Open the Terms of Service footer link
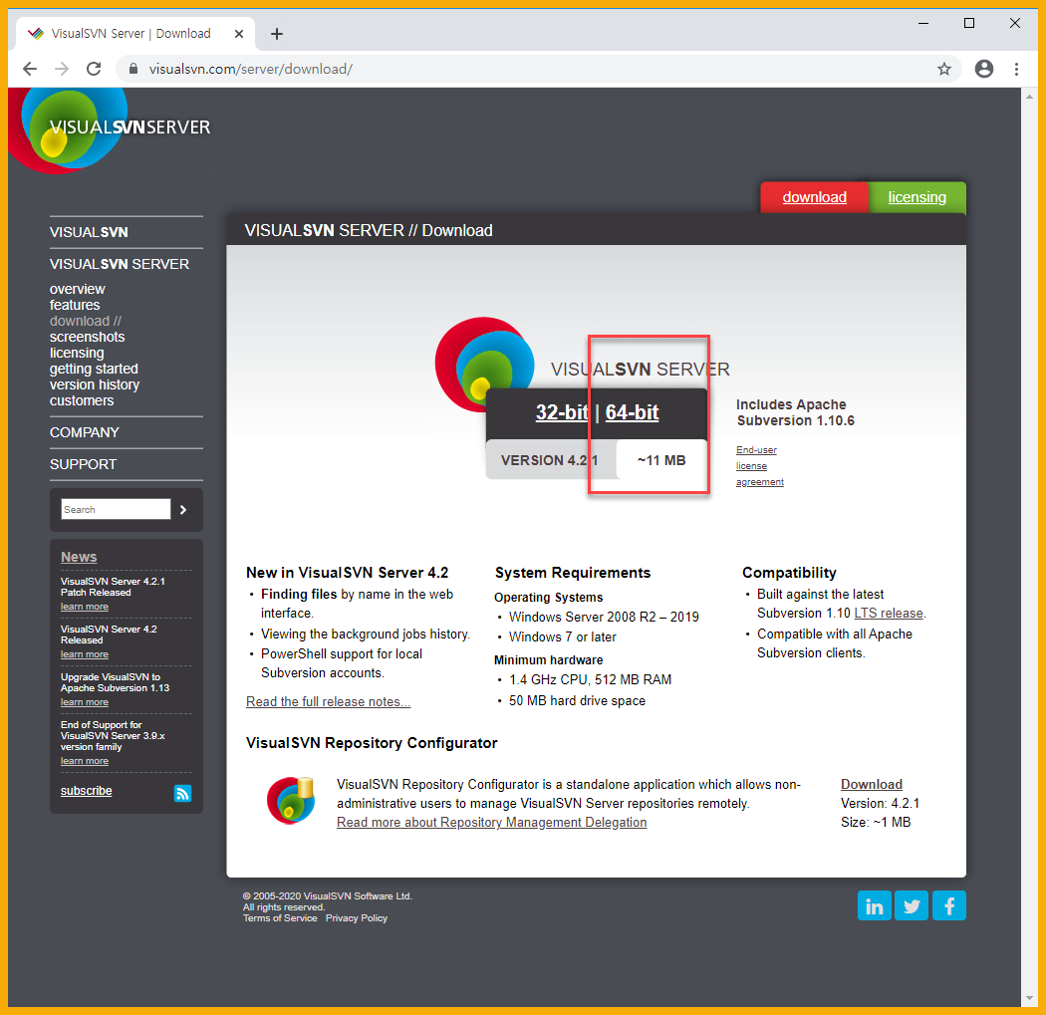This screenshot has width=1046, height=1015. click(x=280, y=918)
